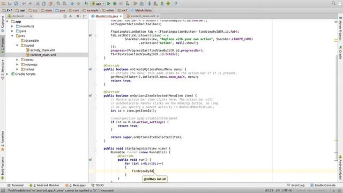The width and height of the screenshot is (343, 193).
Task: Toggle the Build Variants side panel
Action: click(2, 168)
